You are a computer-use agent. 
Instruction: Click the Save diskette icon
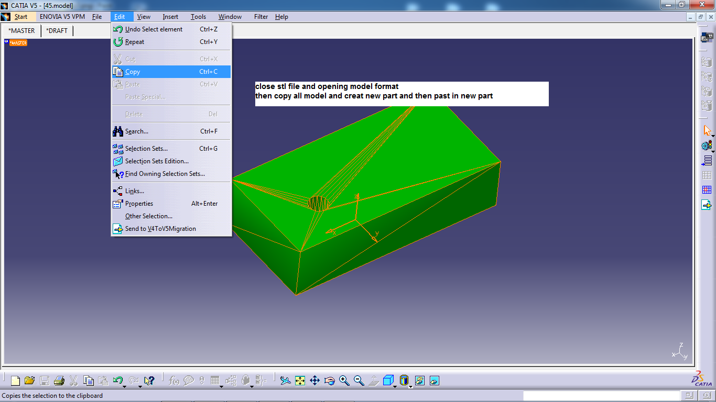(45, 381)
